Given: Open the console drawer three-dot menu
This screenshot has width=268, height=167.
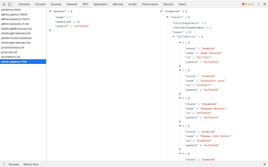Looking at the screenshot, I should [x=4, y=164].
